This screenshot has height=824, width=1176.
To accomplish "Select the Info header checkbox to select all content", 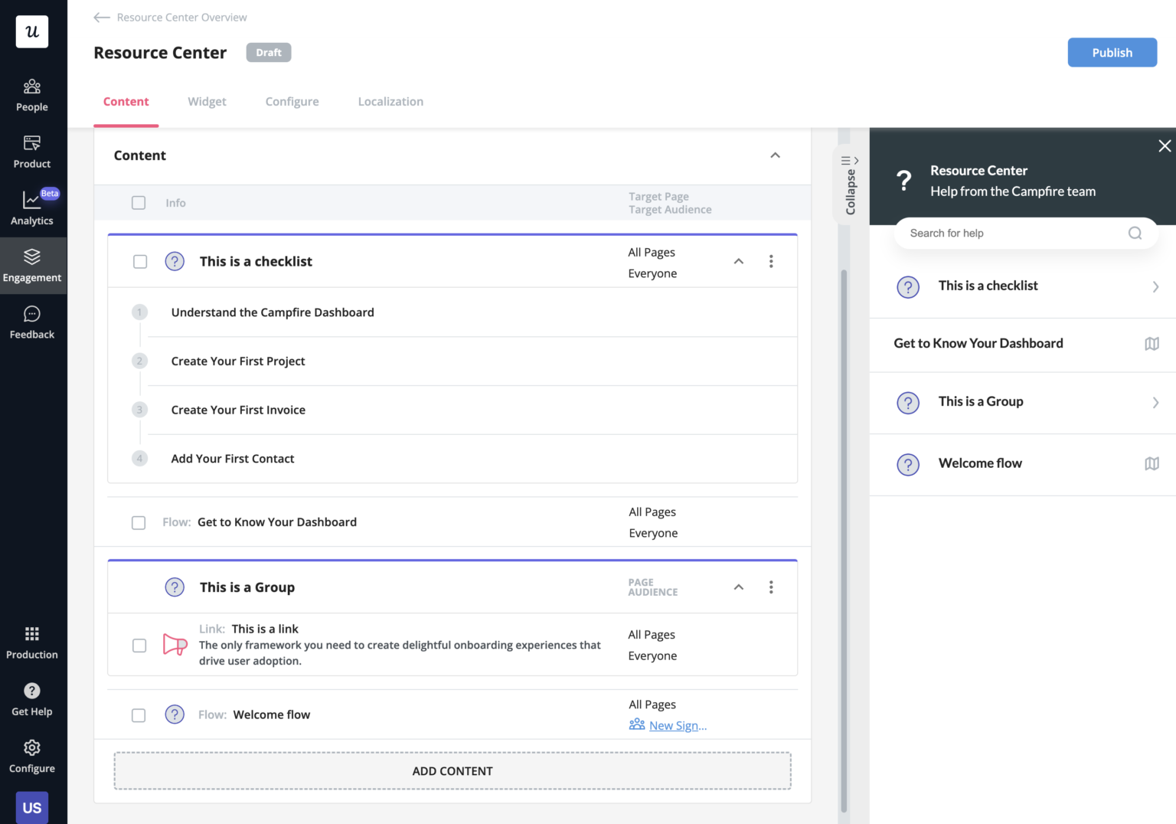I will (139, 202).
